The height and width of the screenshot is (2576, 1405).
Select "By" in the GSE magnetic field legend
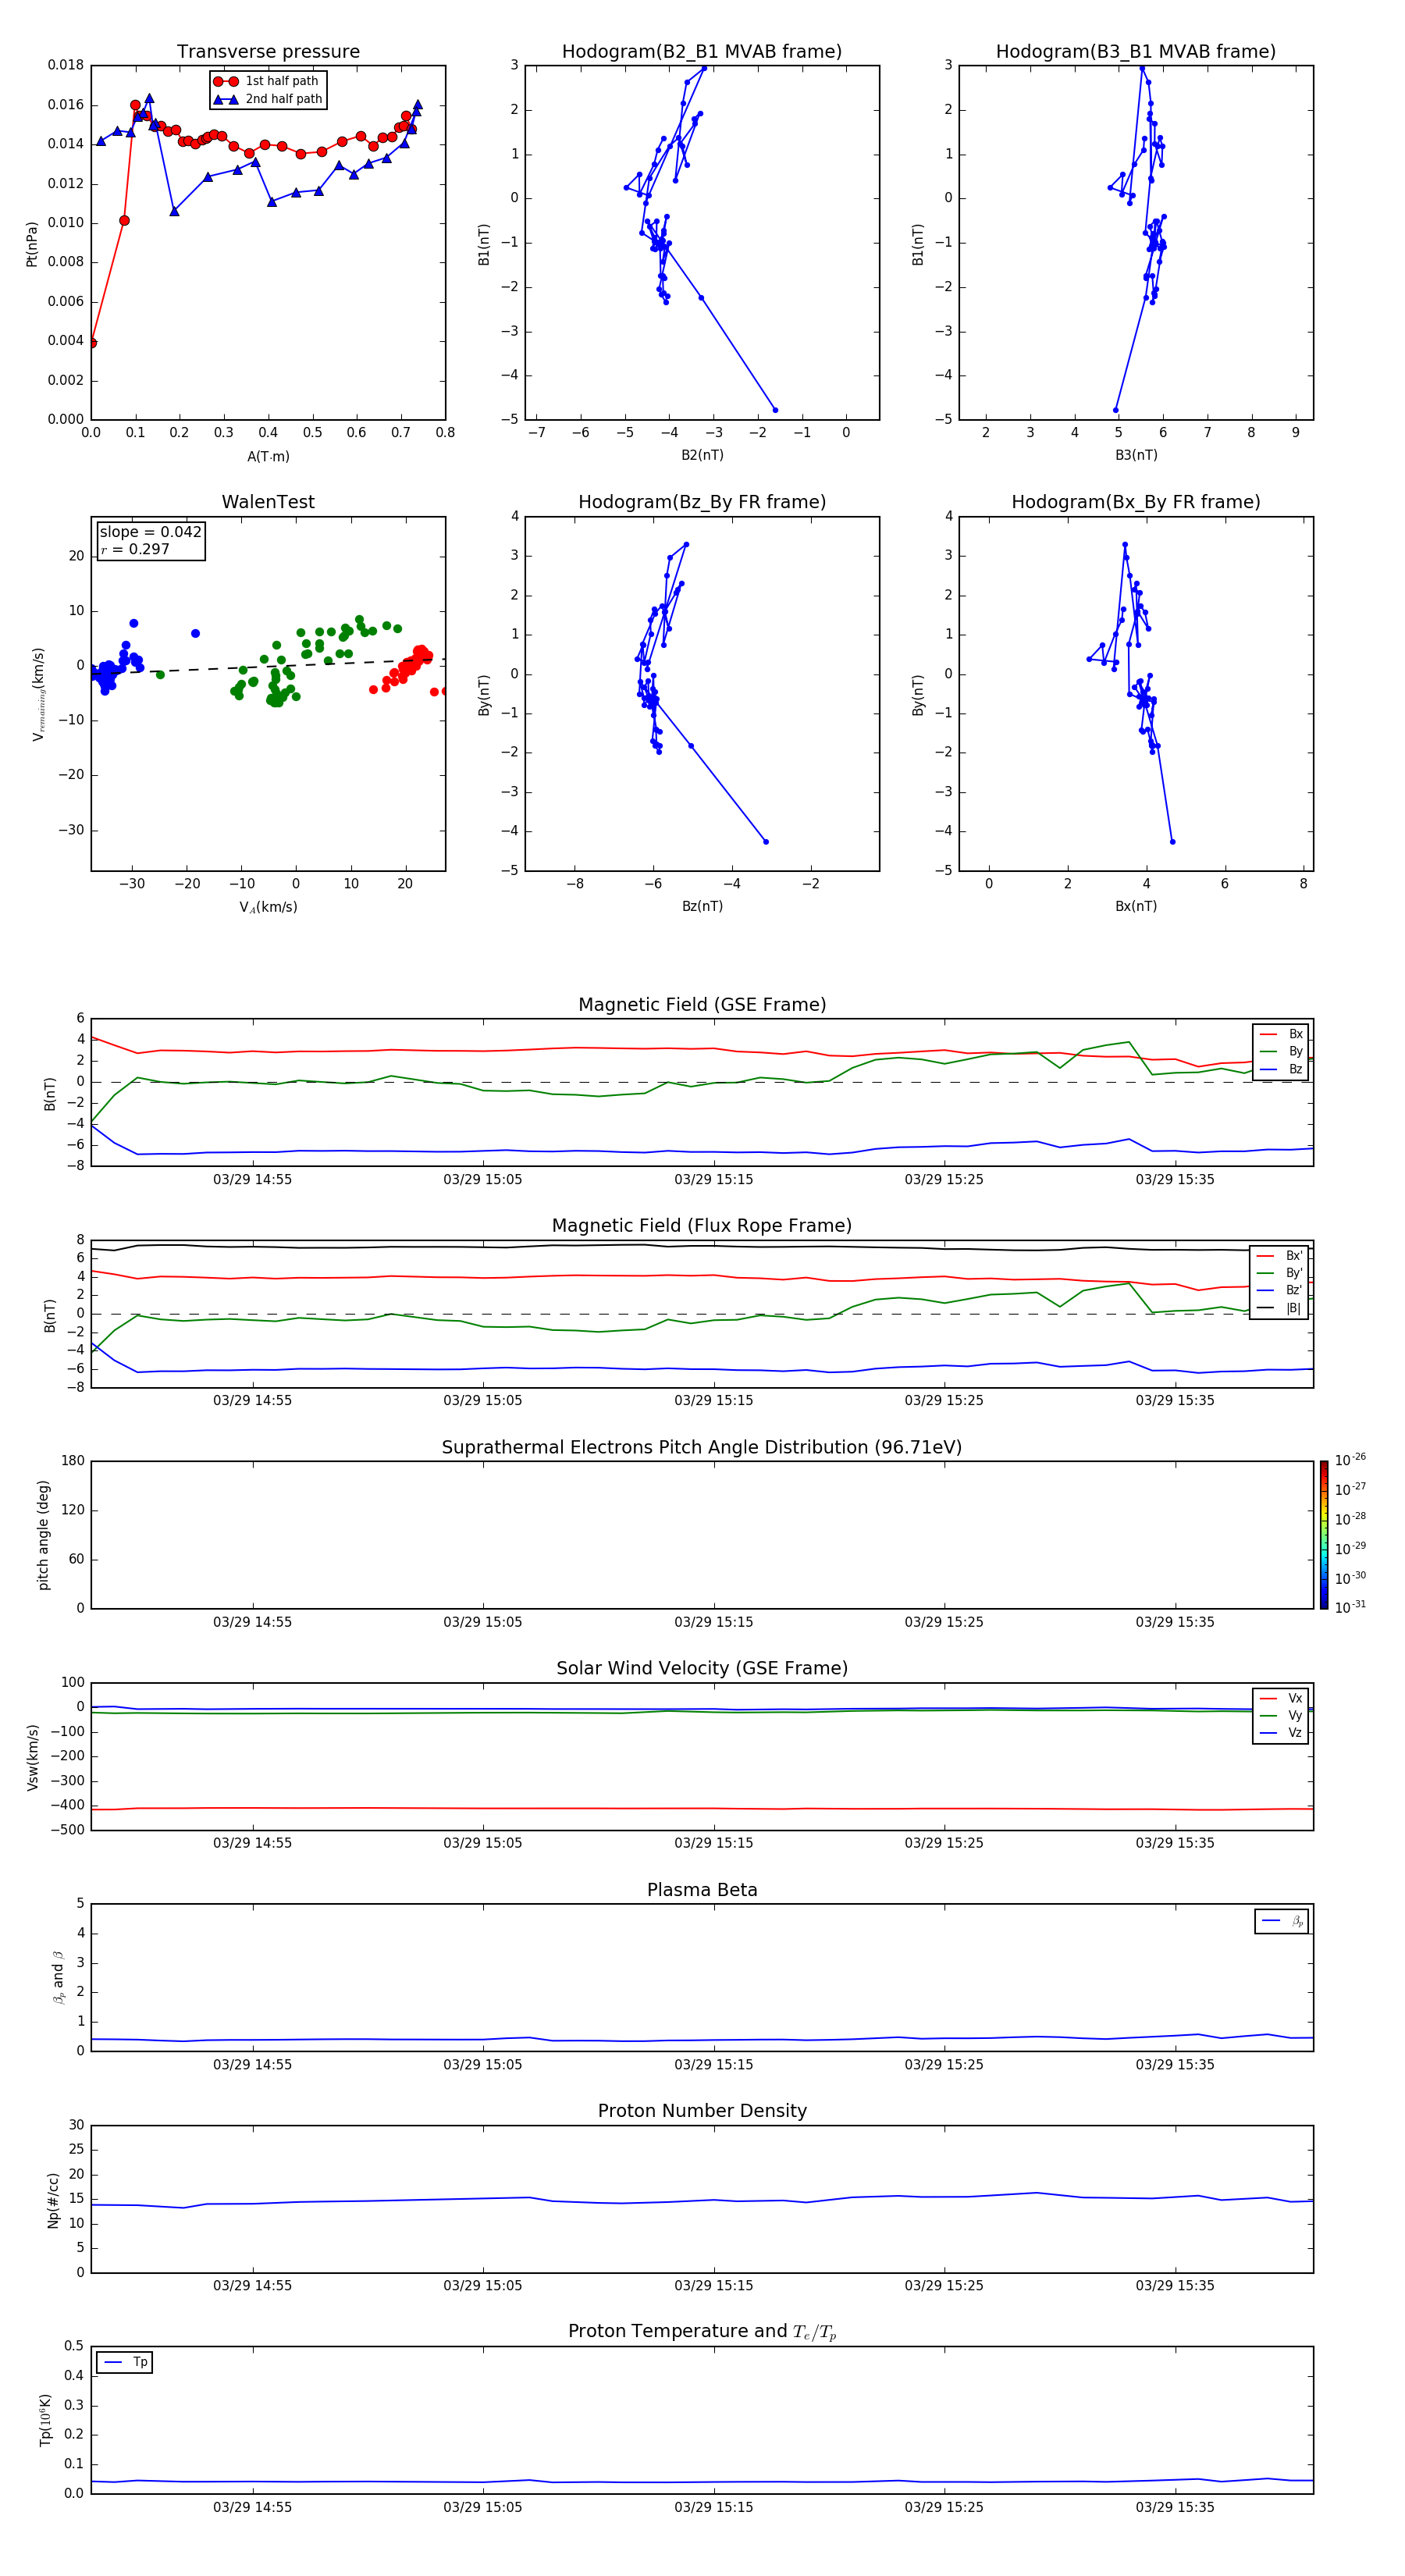1282,1051
